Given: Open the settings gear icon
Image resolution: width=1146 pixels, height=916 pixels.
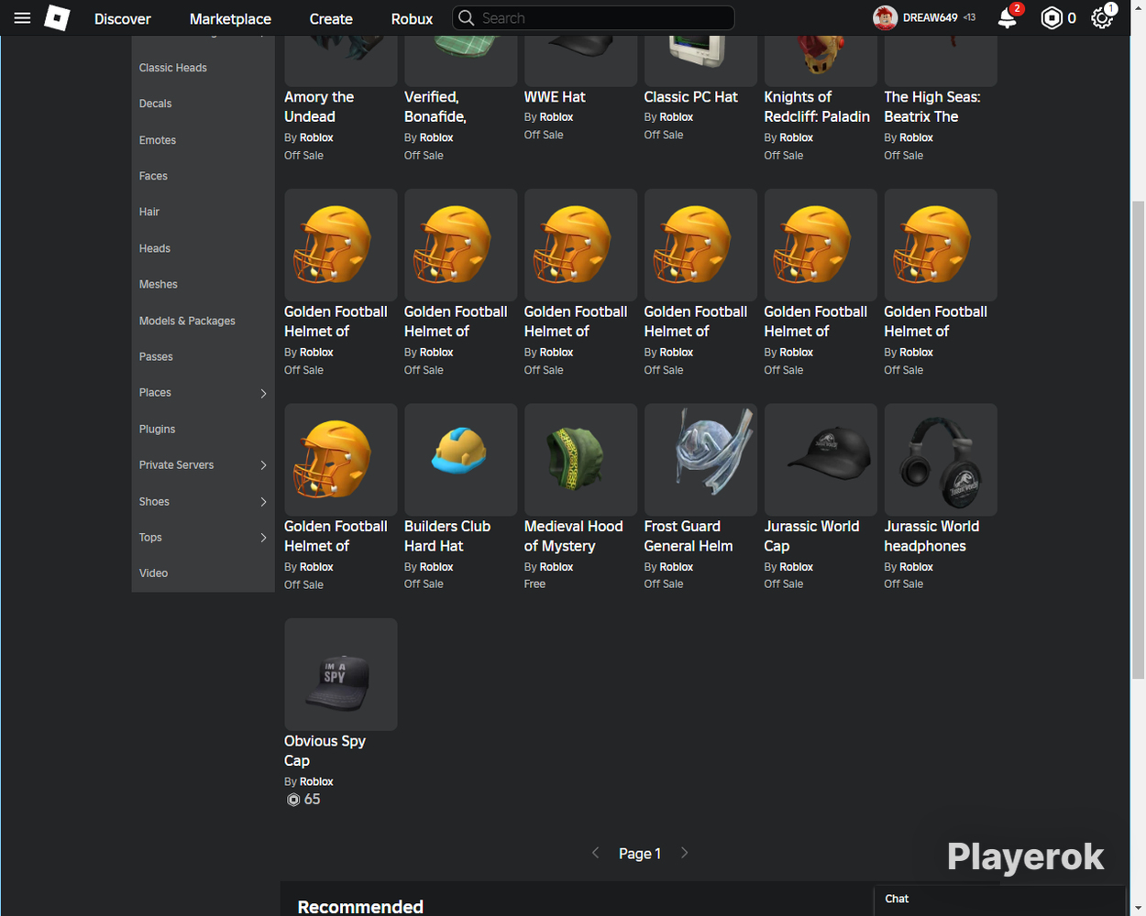Looking at the screenshot, I should click(x=1102, y=18).
